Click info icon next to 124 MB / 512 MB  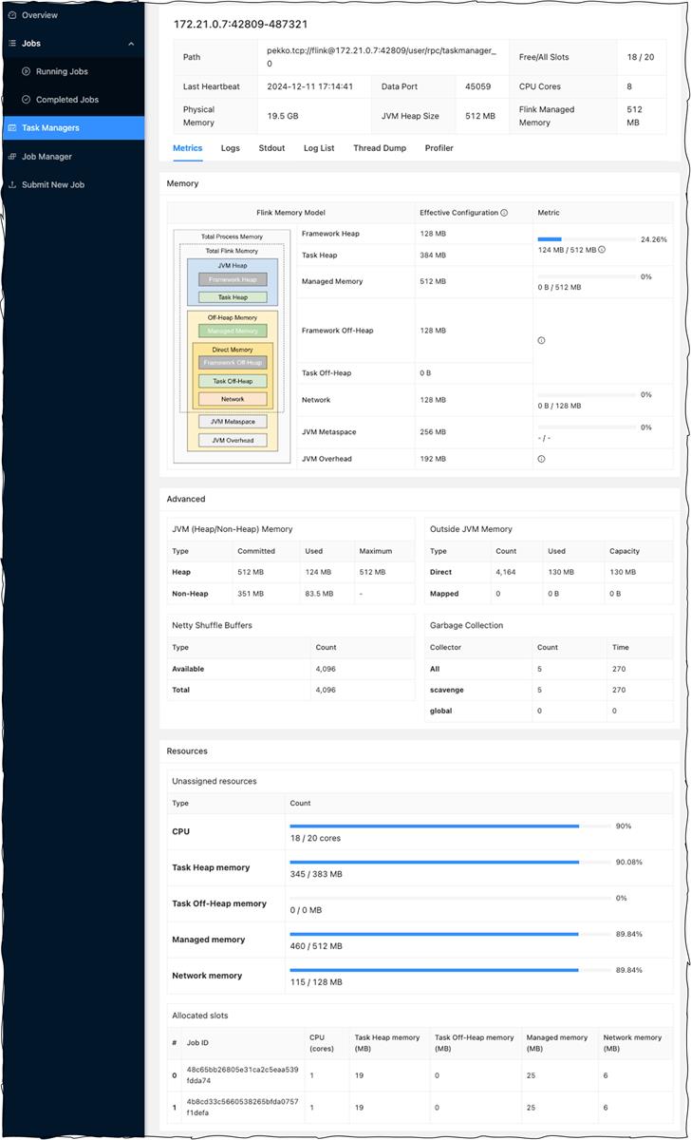click(602, 250)
